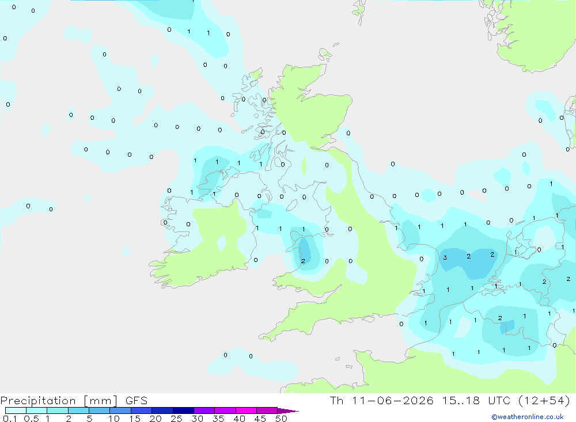The width and height of the screenshot is (576, 422).
Task: Select the 0.5–1 mm legend swatch
Action: [37, 410]
